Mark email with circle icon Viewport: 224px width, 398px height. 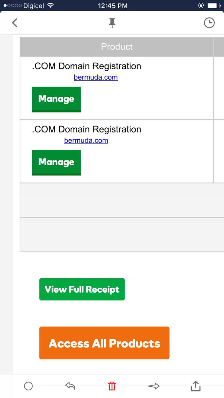click(x=28, y=386)
